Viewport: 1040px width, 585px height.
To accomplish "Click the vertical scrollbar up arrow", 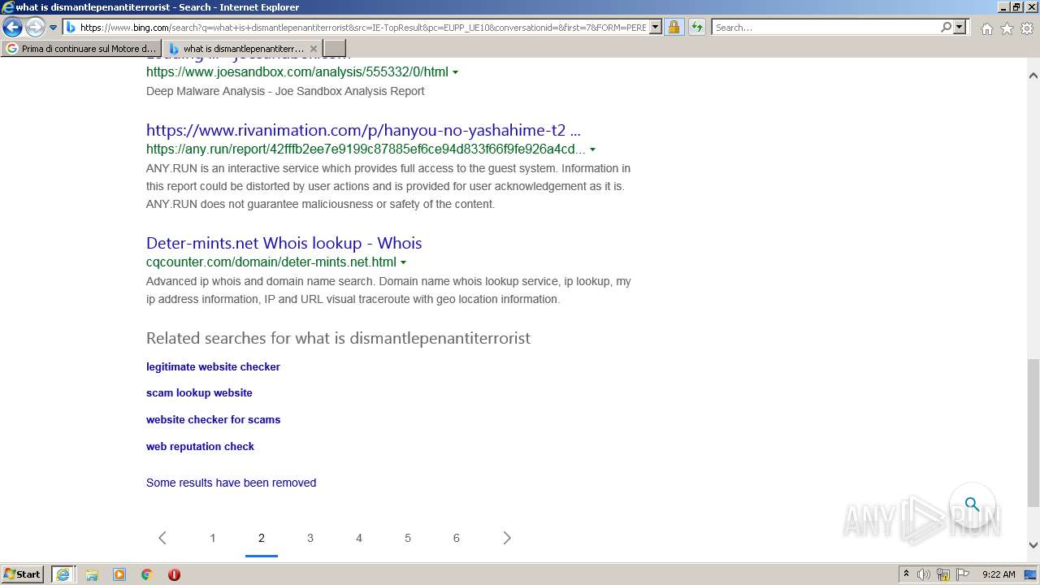I will click(1033, 76).
